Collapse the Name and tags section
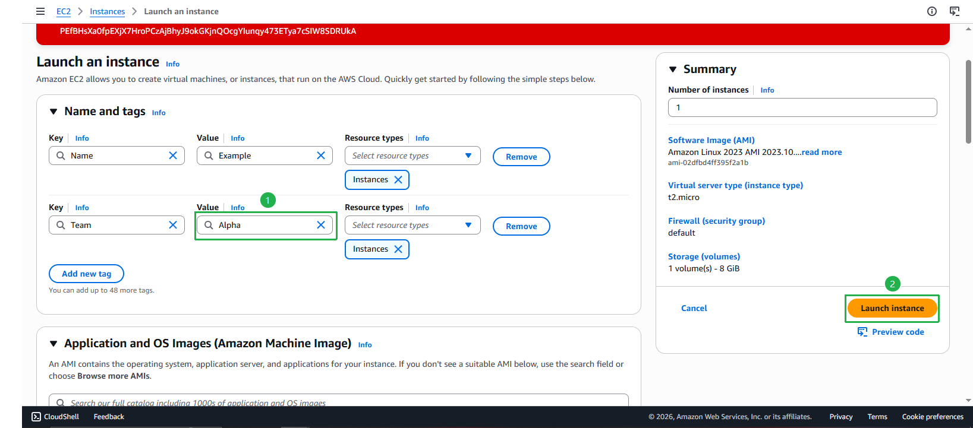 click(x=53, y=112)
